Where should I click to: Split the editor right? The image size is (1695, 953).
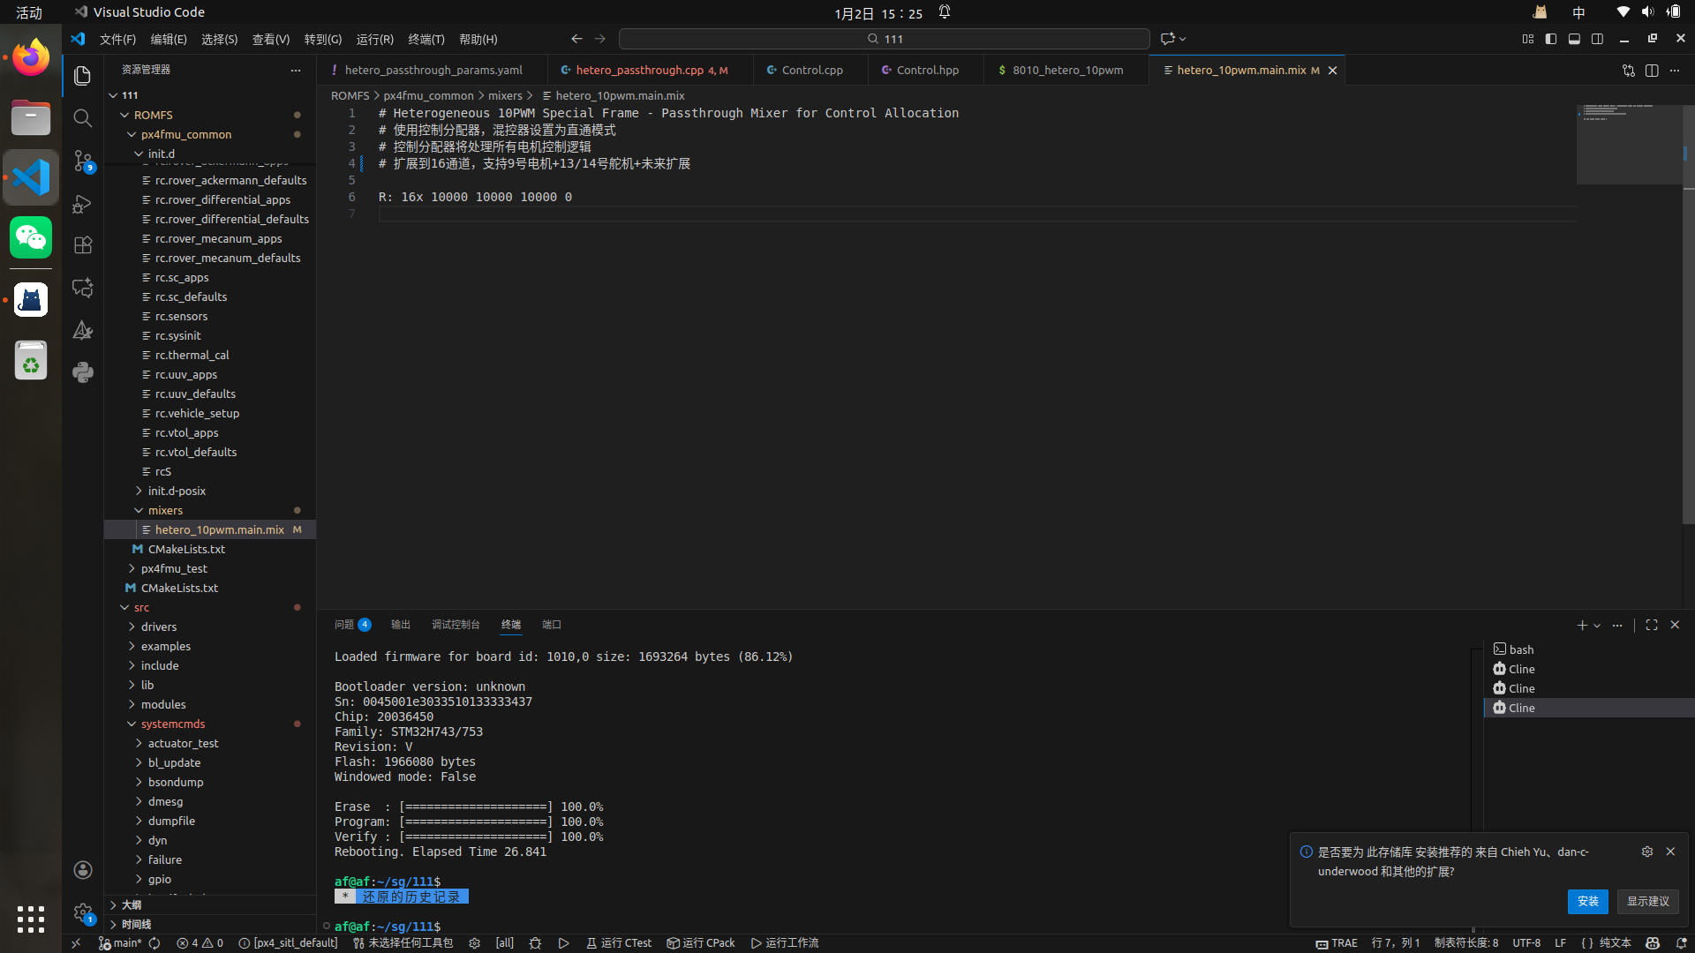tap(1651, 71)
